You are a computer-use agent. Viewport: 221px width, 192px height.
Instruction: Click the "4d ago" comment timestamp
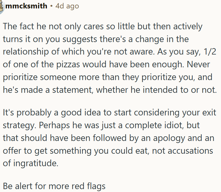coord(67,6)
